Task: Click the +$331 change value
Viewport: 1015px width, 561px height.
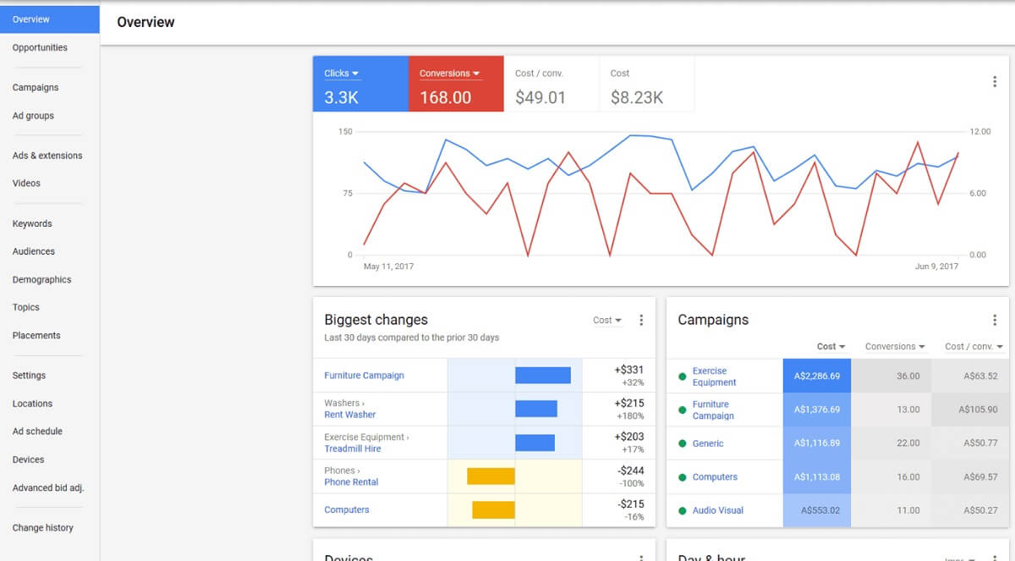Action: (x=629, y=370)
